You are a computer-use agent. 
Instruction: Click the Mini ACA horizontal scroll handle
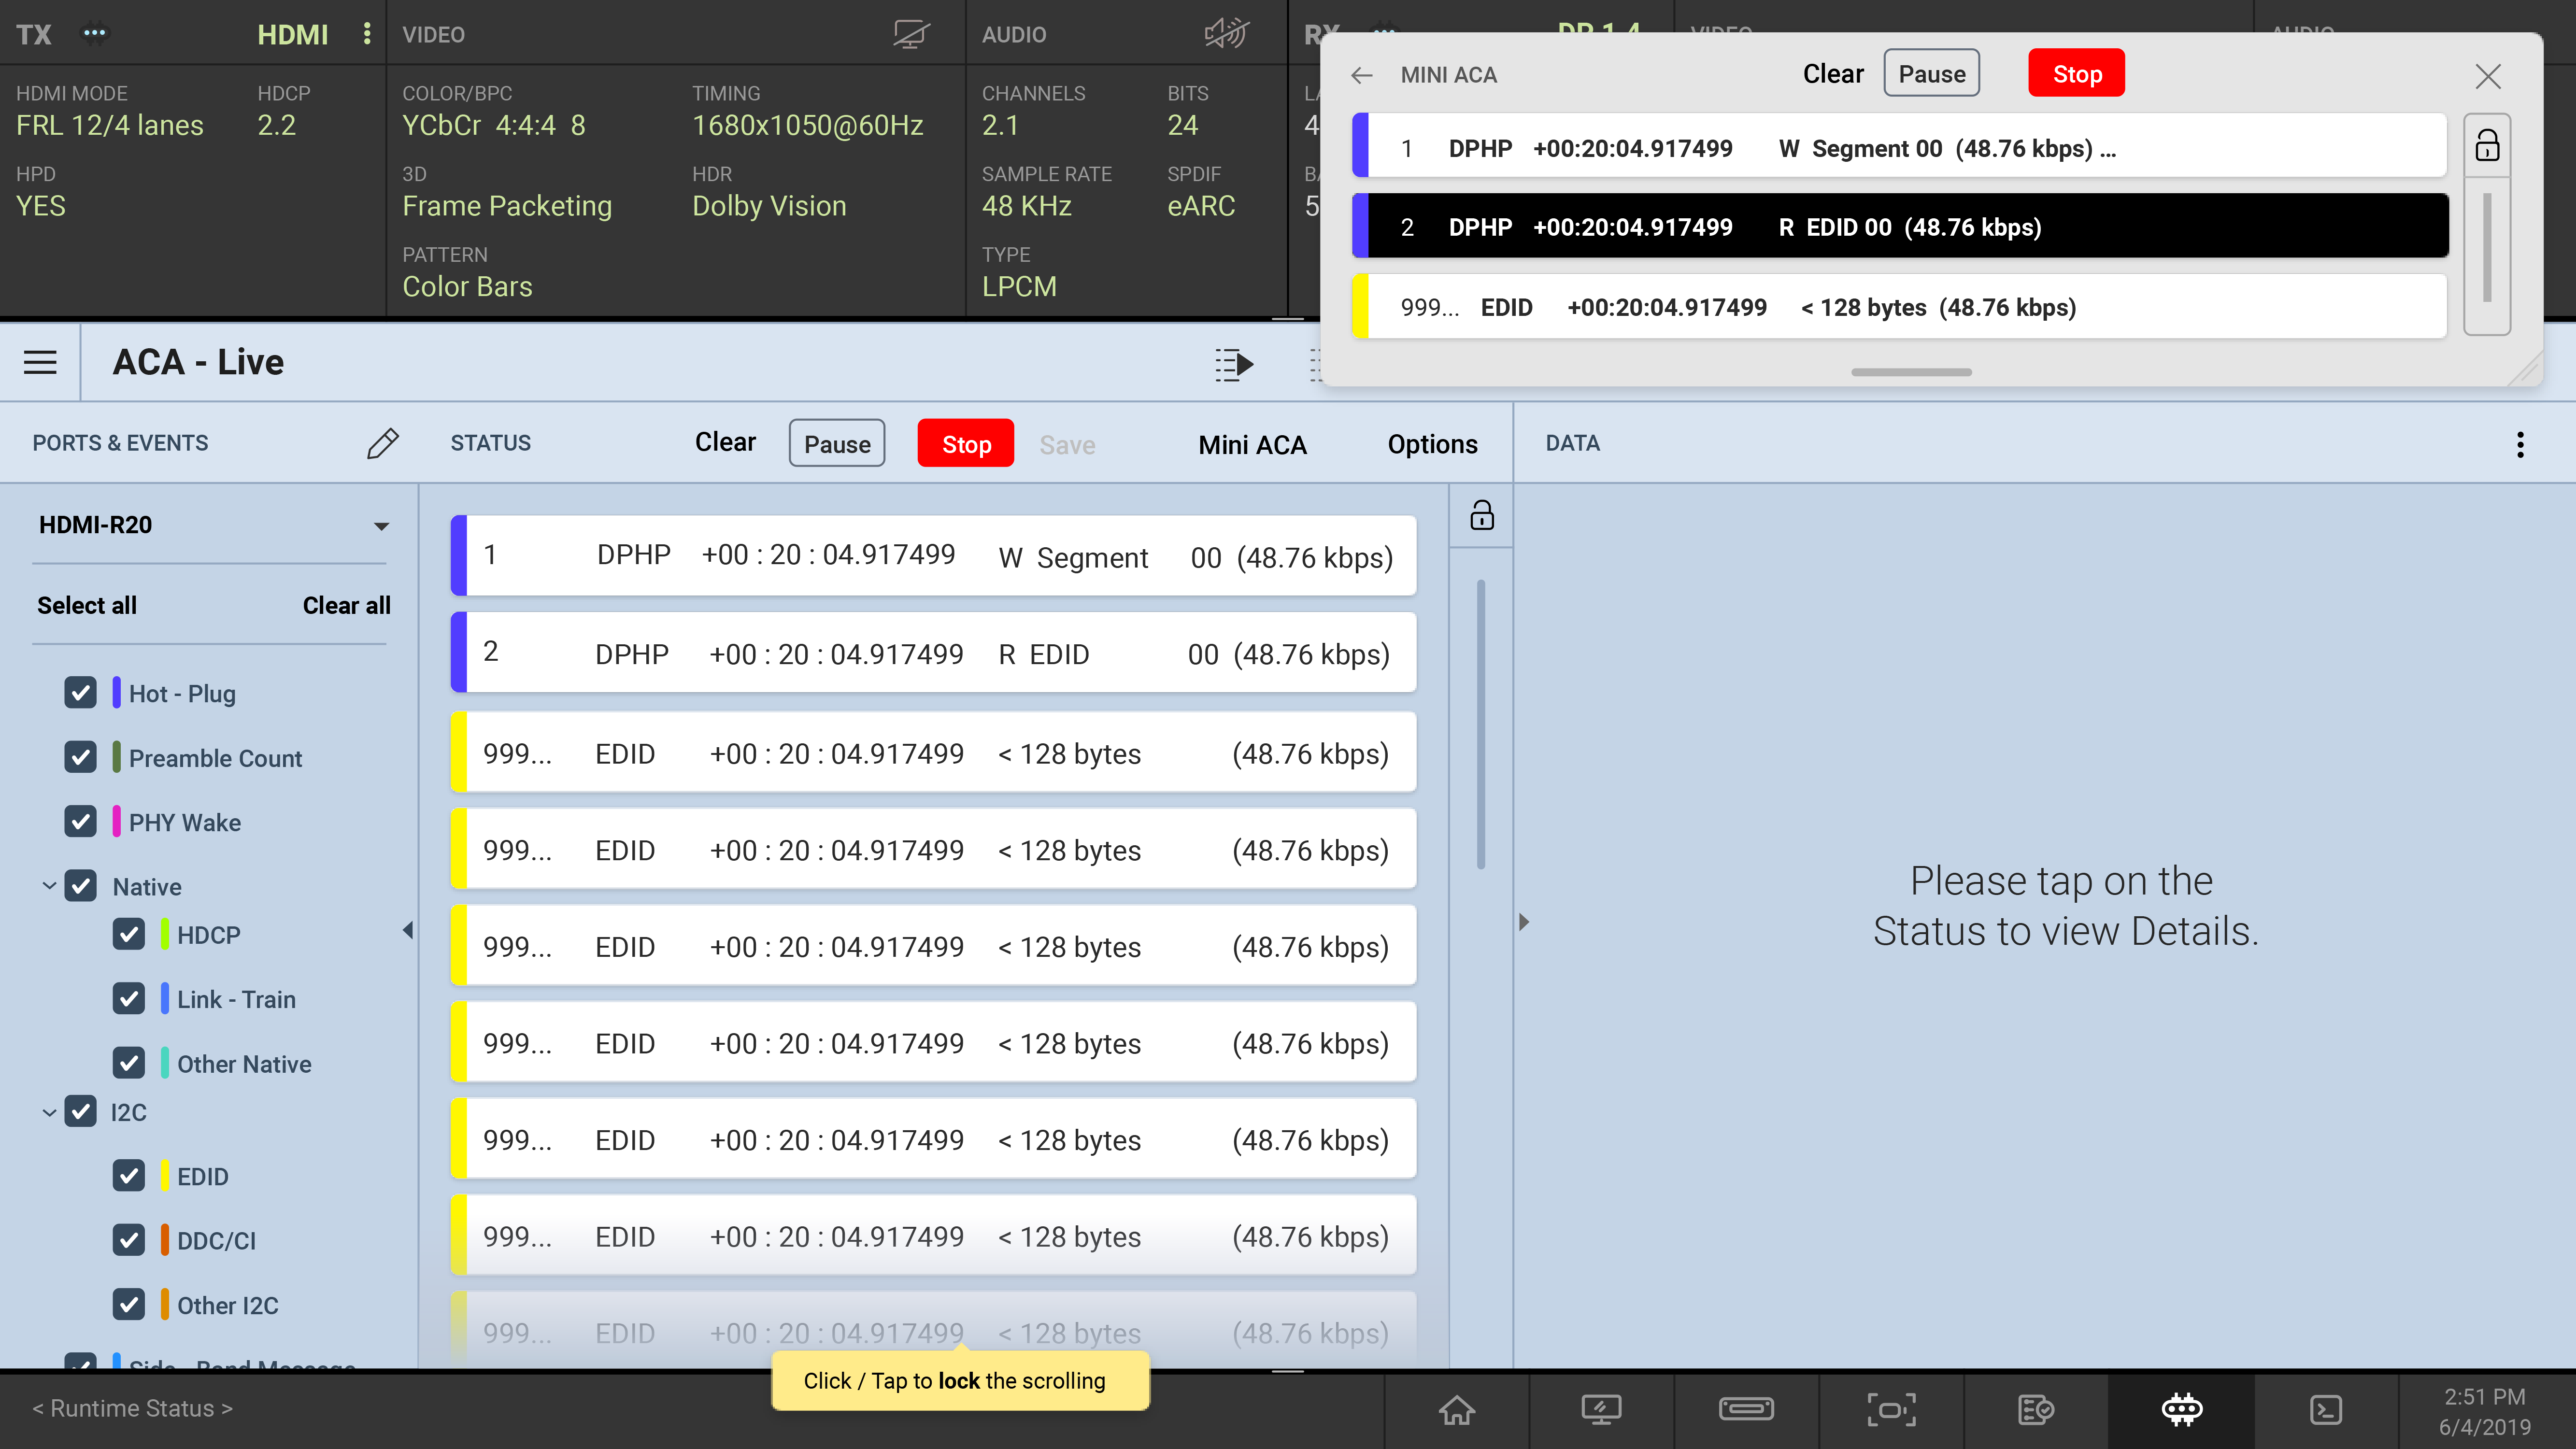[x=1911, y=372]
